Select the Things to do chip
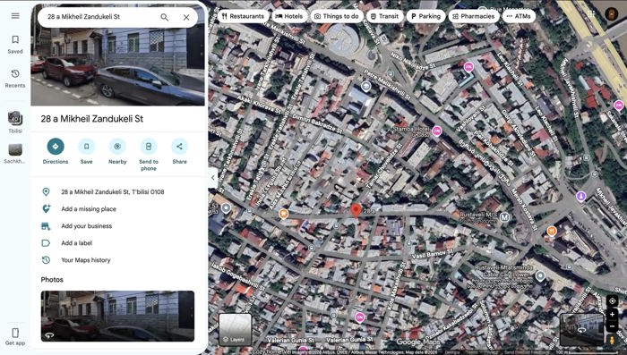 [336, 16]
